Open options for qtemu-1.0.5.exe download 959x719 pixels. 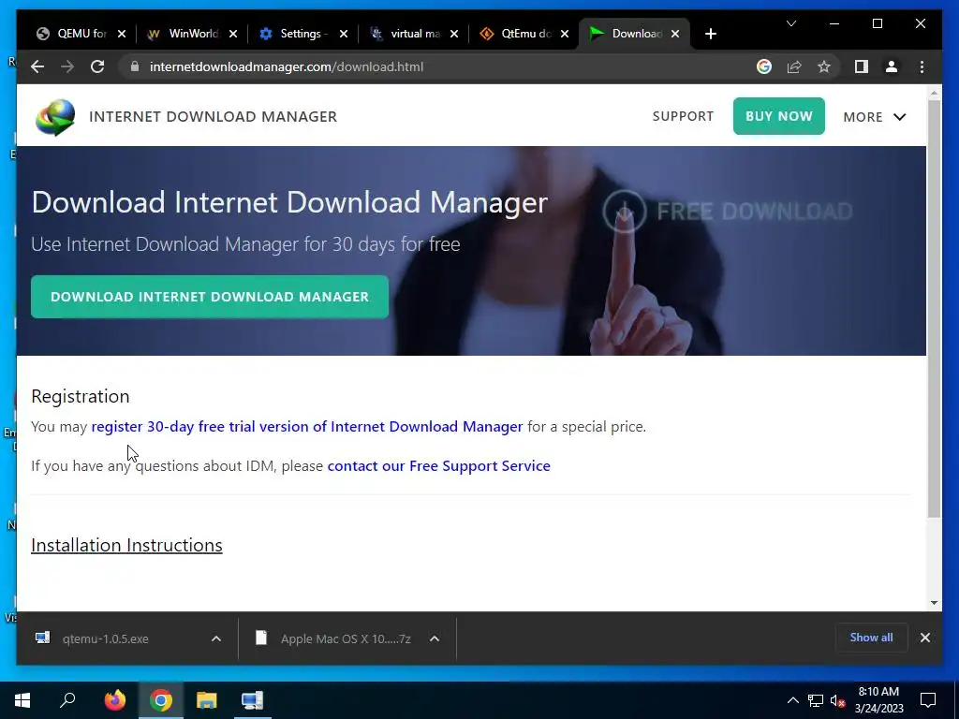(216, 638)
